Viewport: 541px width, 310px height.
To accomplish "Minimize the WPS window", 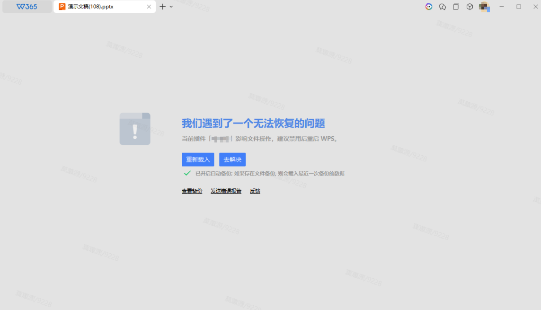I will [502, 7].
